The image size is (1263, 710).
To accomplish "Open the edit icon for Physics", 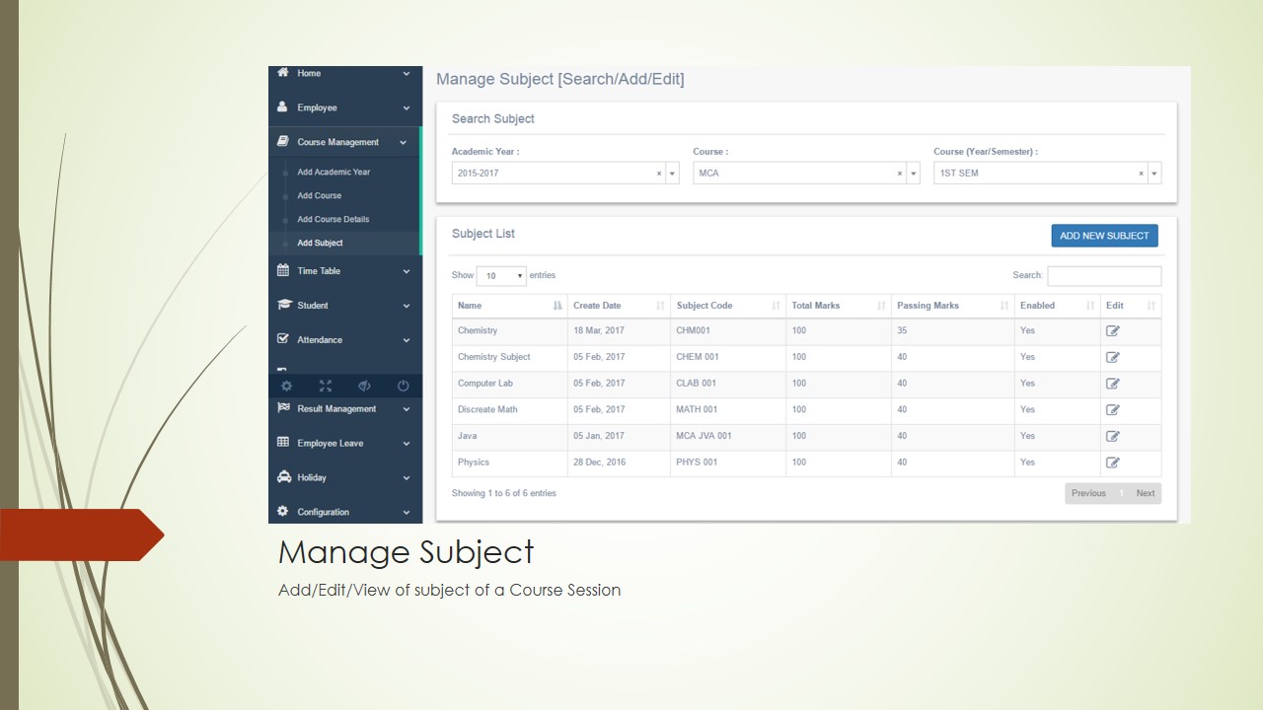I will [x=1112, y=462].
